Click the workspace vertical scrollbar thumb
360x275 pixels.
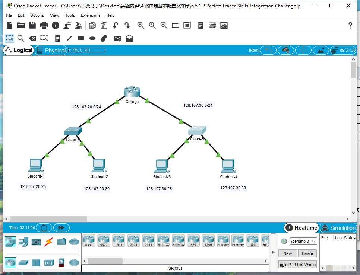(353, 70)
